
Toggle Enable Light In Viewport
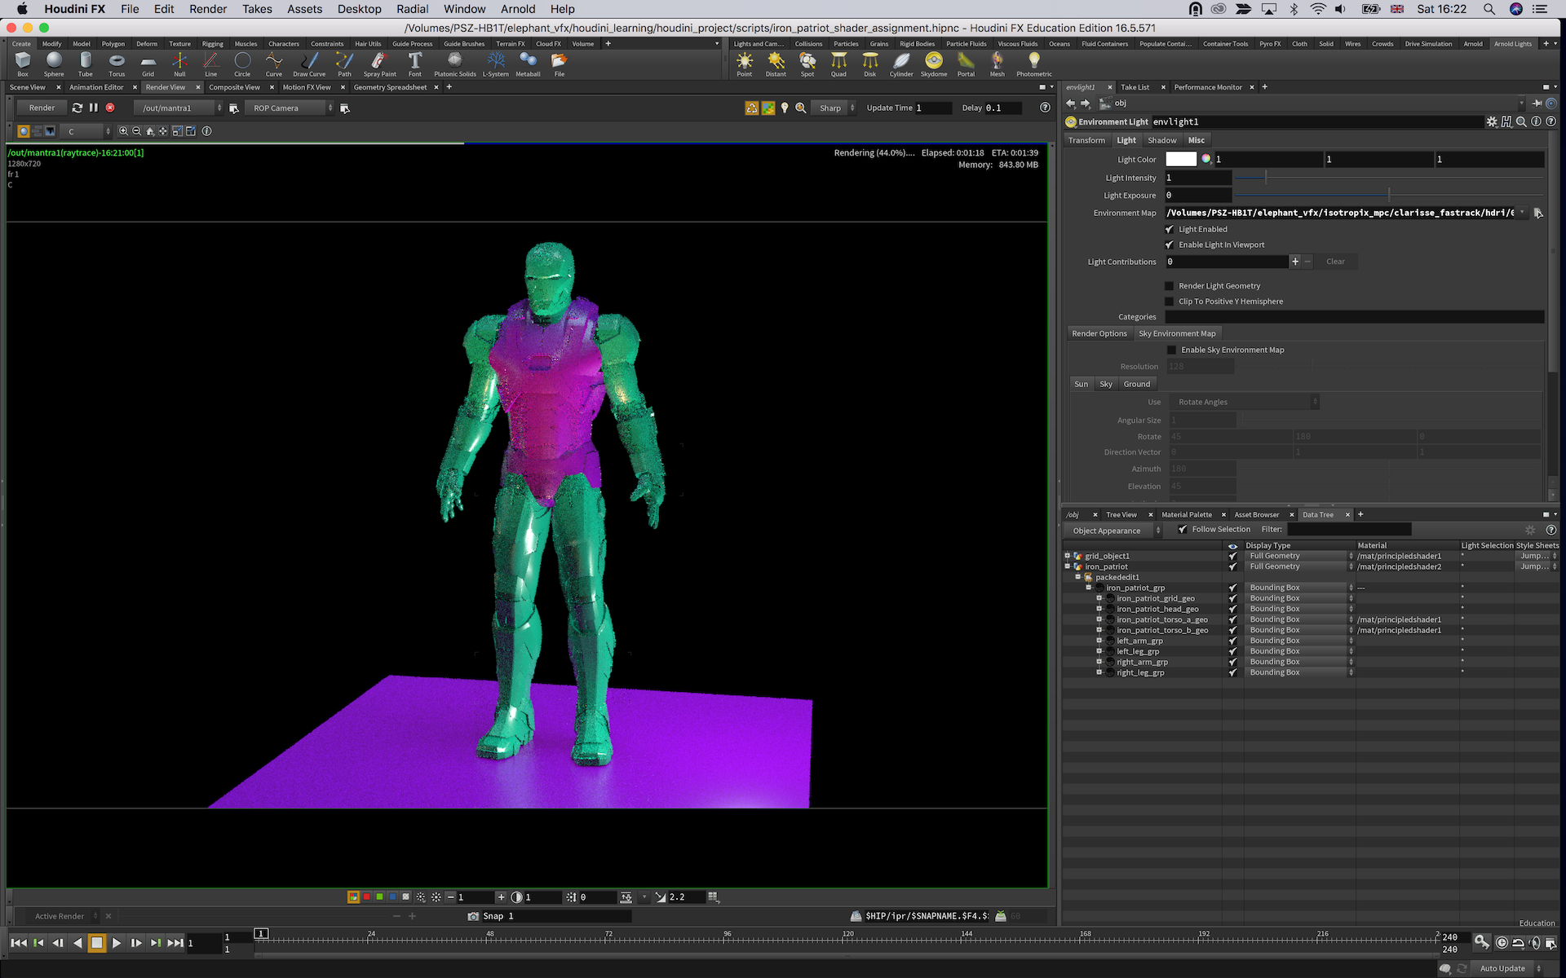pos(1170,245)
